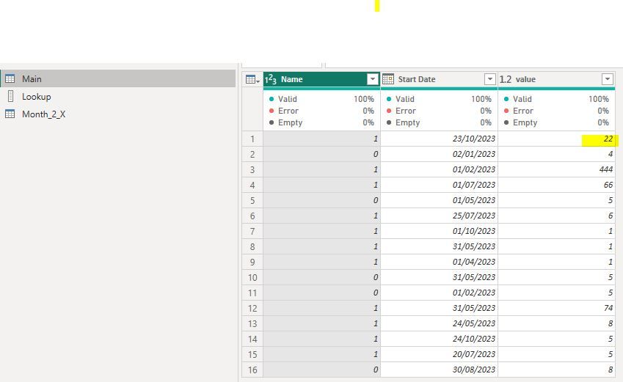The width and height of the screenshot is (623, 382).
Task: Select the Main query in the queries pane
Action: click(117, 78)
